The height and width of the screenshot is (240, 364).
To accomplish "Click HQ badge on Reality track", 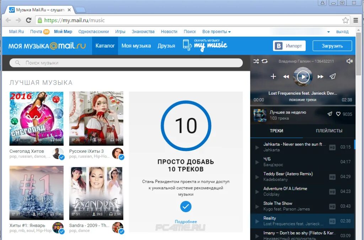I will click(332, 221).
